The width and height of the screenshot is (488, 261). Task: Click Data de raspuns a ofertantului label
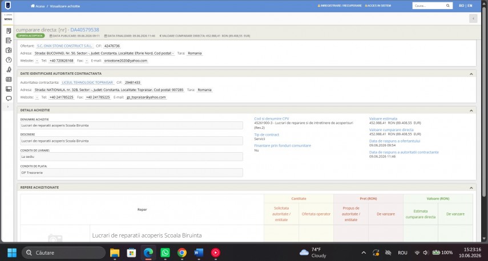(x=394, y=141)
